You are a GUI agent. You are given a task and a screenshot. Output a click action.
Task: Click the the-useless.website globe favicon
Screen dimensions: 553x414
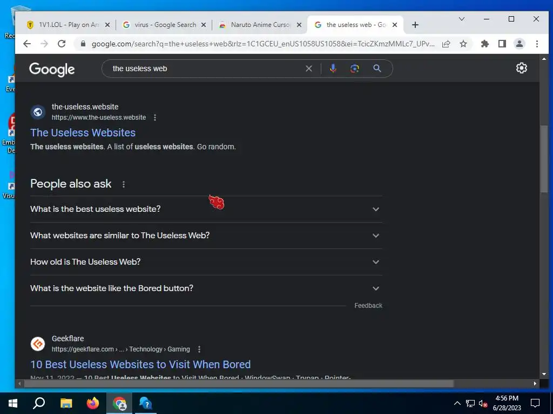(x=38, y=112)
